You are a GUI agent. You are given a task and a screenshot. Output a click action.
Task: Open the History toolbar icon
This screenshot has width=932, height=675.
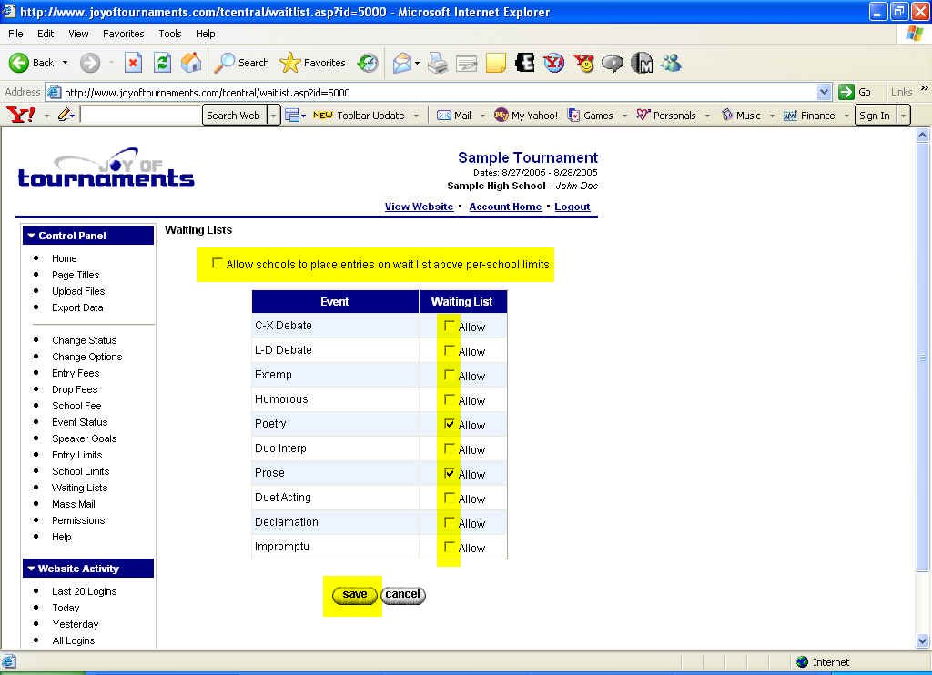(368, 63)
